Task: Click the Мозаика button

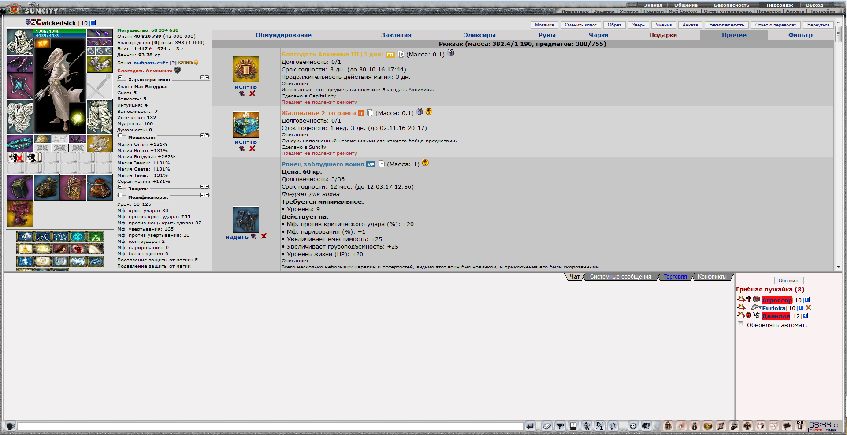Action: [x=544, y=25]
